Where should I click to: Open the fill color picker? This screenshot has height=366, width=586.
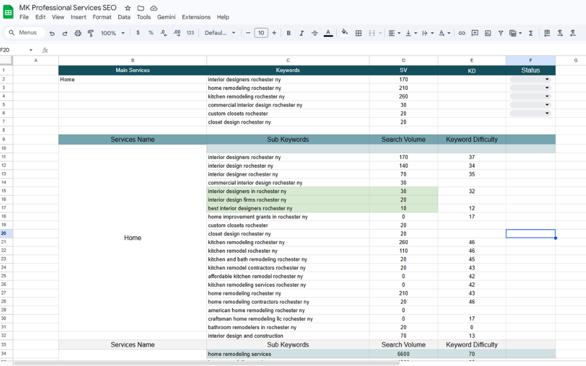pos(345,33)
